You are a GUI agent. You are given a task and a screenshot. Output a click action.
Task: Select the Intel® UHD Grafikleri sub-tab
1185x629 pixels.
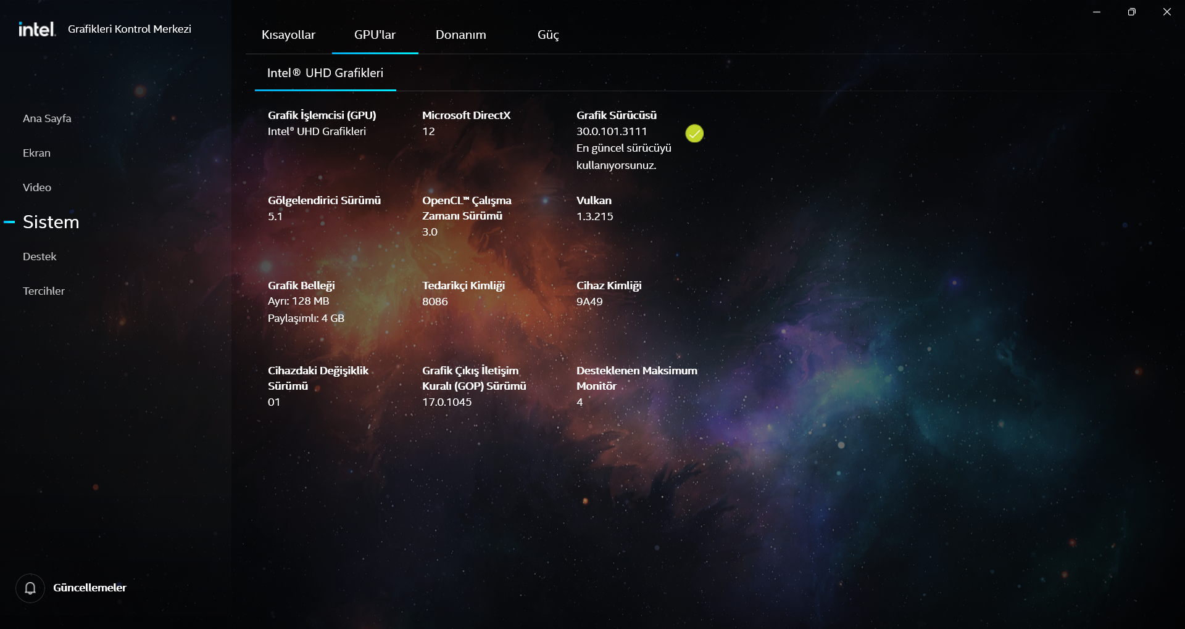coord(325,73)
